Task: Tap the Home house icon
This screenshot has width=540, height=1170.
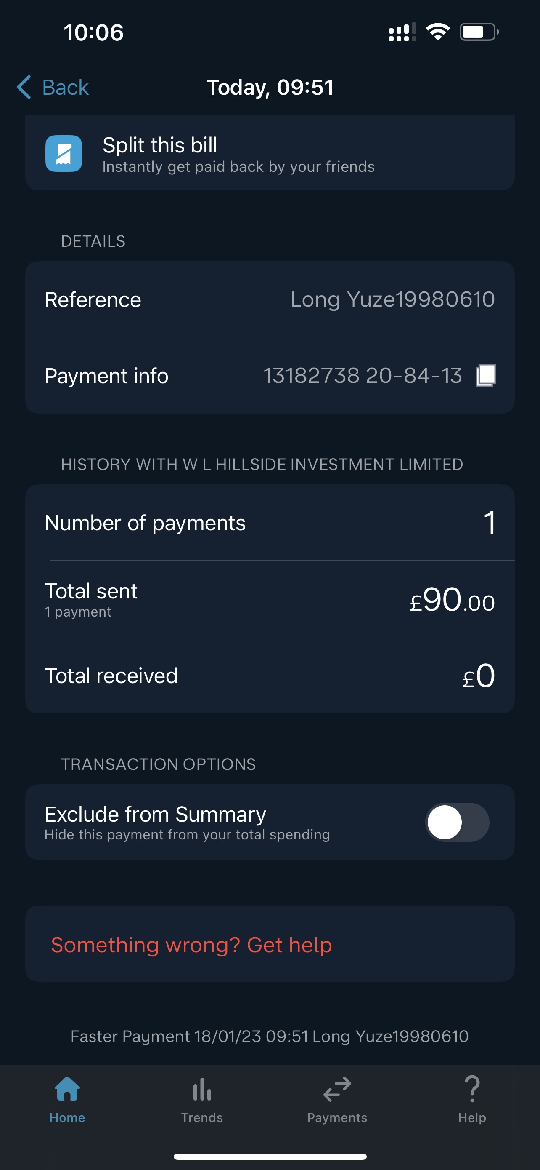Action: pyautogui.click(x=67, y=1089)
